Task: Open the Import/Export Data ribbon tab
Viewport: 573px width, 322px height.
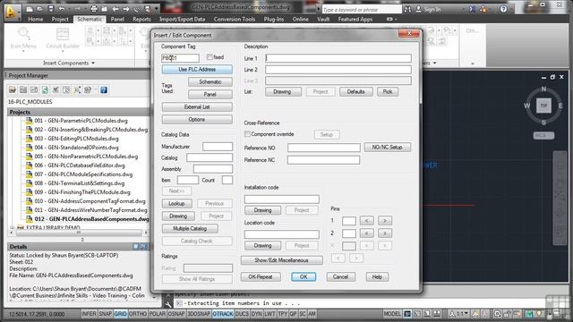Action: tap(182, 19)
